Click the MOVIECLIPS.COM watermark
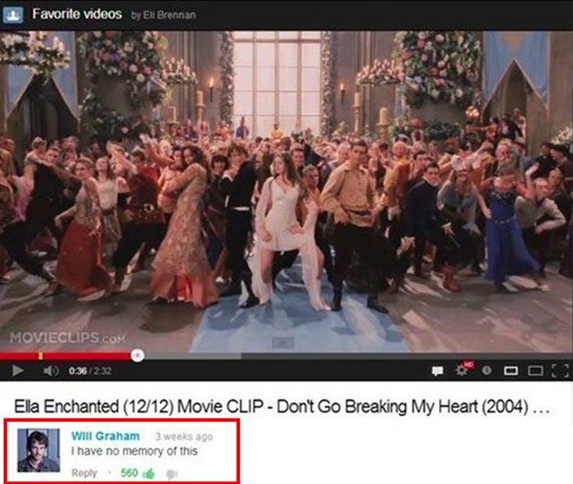 [x=68, y=337]
